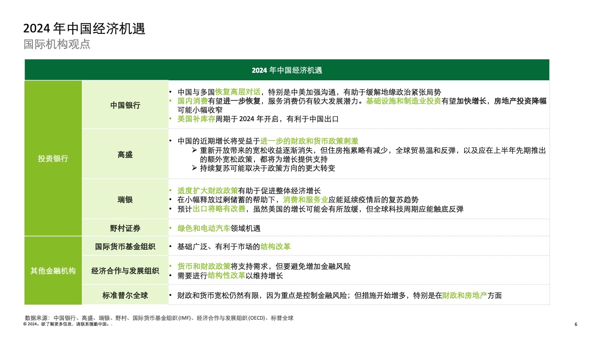Select the 其他金融机构 category cell
The image size is (602, 338).
(53, 270)
